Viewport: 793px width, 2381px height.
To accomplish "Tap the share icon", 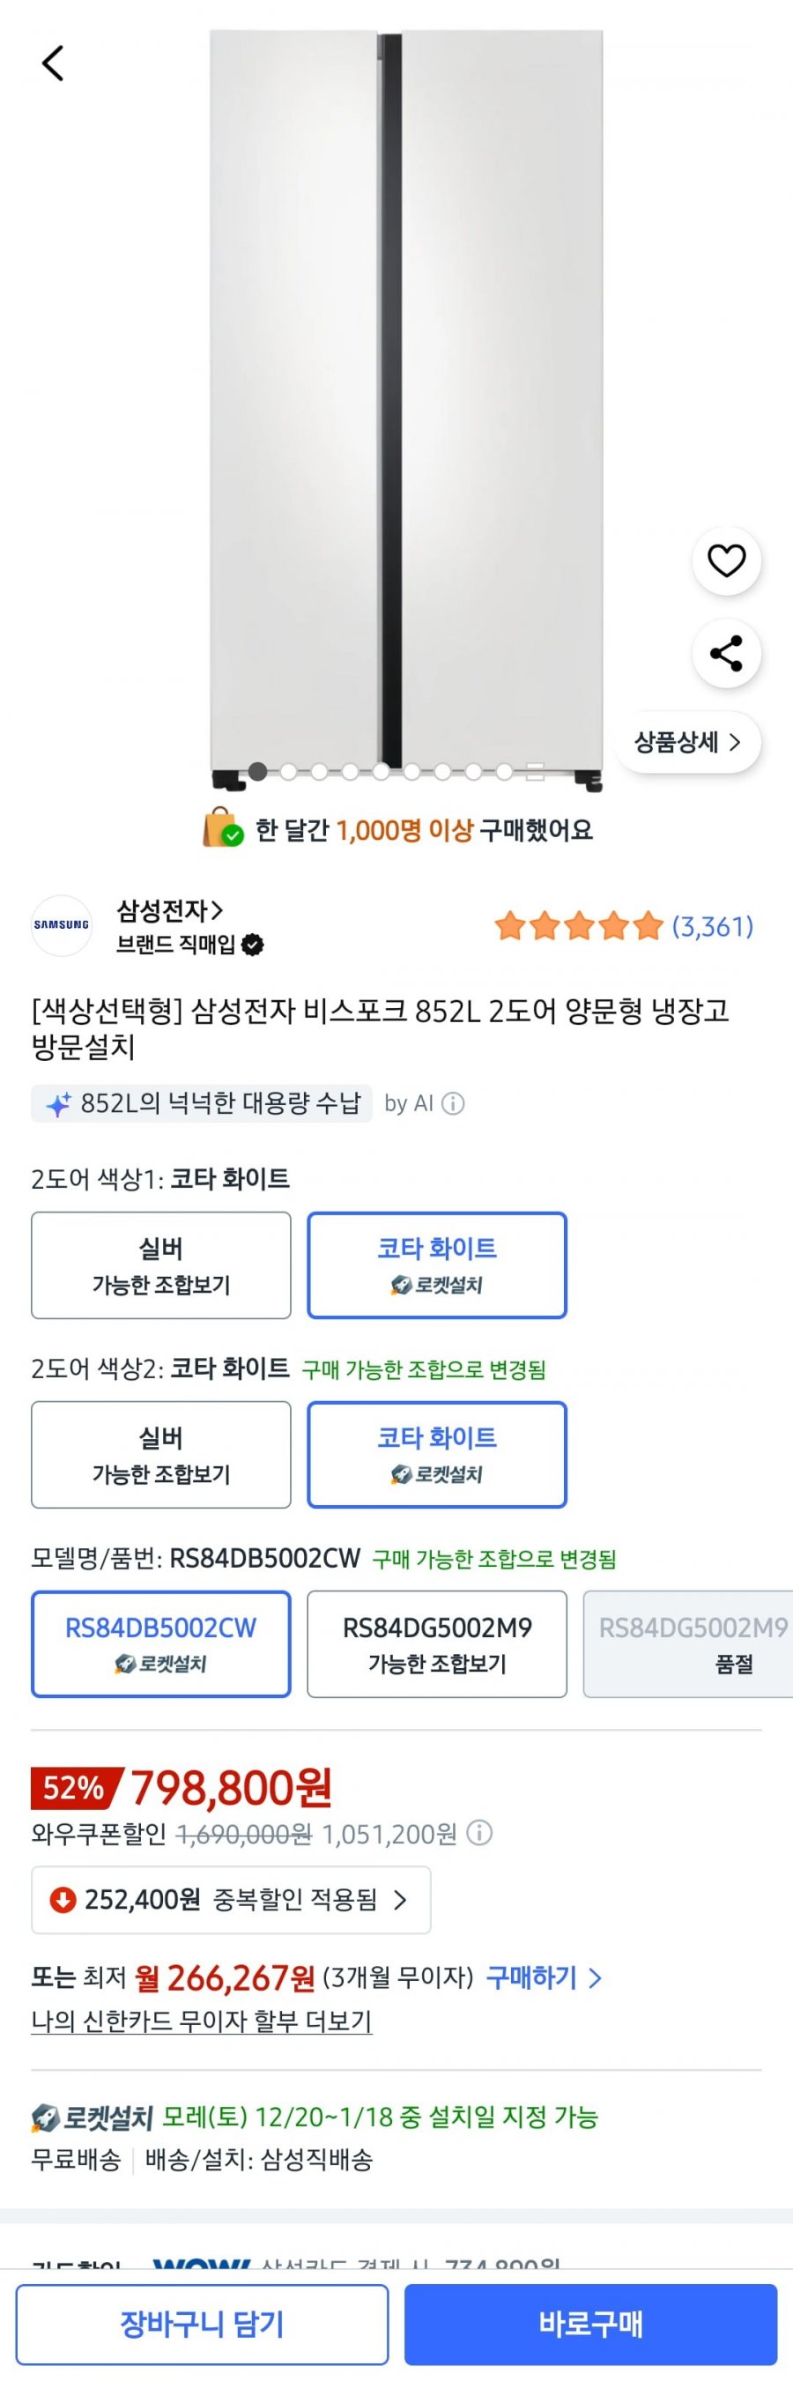I will pyautogui.click(x=725, y=654).
